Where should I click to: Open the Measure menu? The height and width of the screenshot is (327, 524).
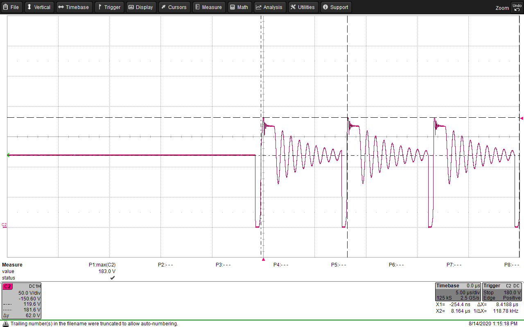209,7
